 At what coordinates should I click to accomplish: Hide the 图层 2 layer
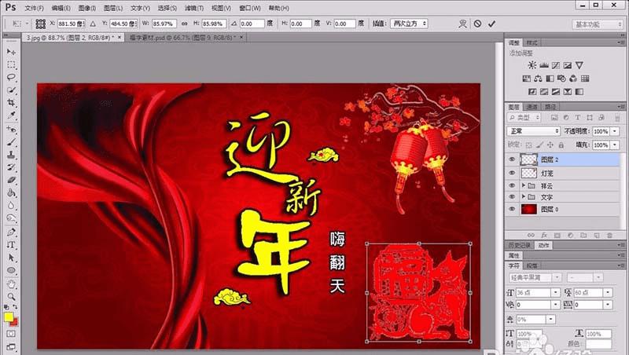click(x=512, y=159)
